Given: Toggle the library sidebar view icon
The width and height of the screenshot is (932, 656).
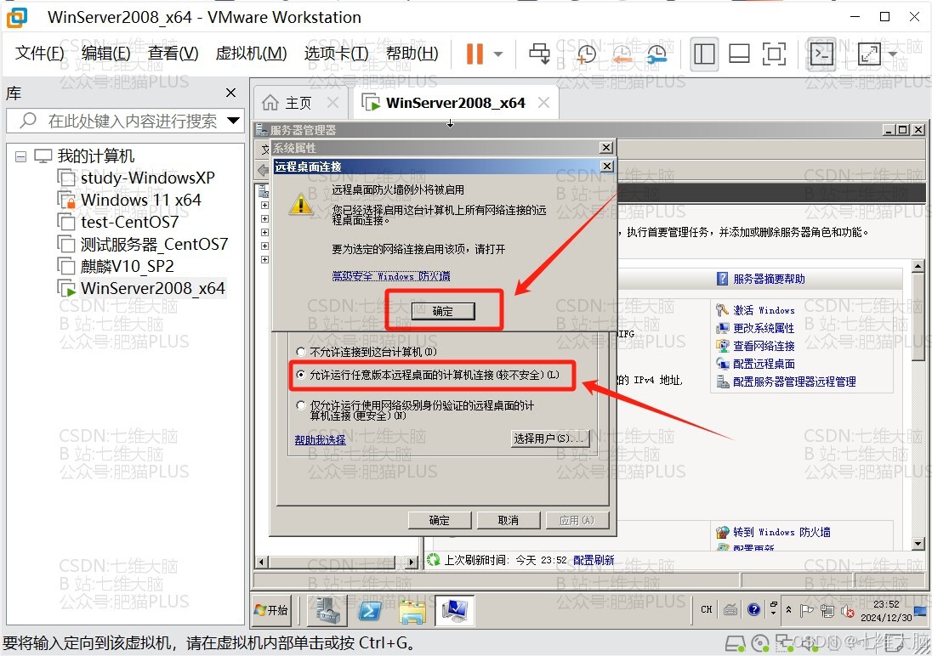Looking at the screenshot, I should pos(704,54).
